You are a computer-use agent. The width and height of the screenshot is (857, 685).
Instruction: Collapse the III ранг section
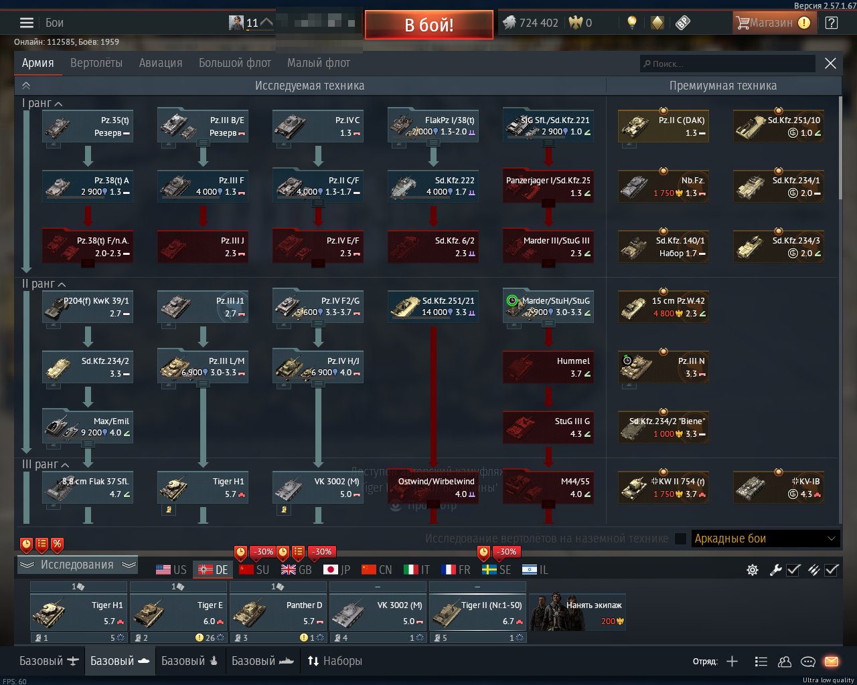click(x=46, y=464)
